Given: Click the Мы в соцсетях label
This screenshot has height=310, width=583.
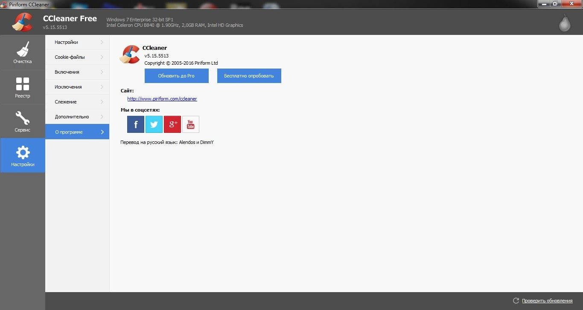Looking at the screenshot, I should point(140,110).
